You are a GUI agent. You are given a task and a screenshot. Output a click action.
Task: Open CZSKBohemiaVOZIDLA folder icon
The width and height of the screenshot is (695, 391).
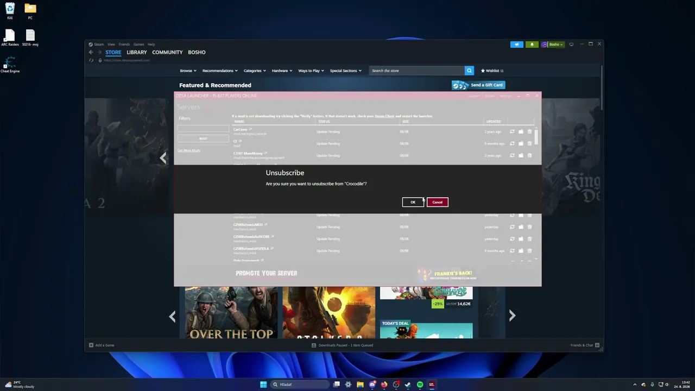(x=521, y=251)
